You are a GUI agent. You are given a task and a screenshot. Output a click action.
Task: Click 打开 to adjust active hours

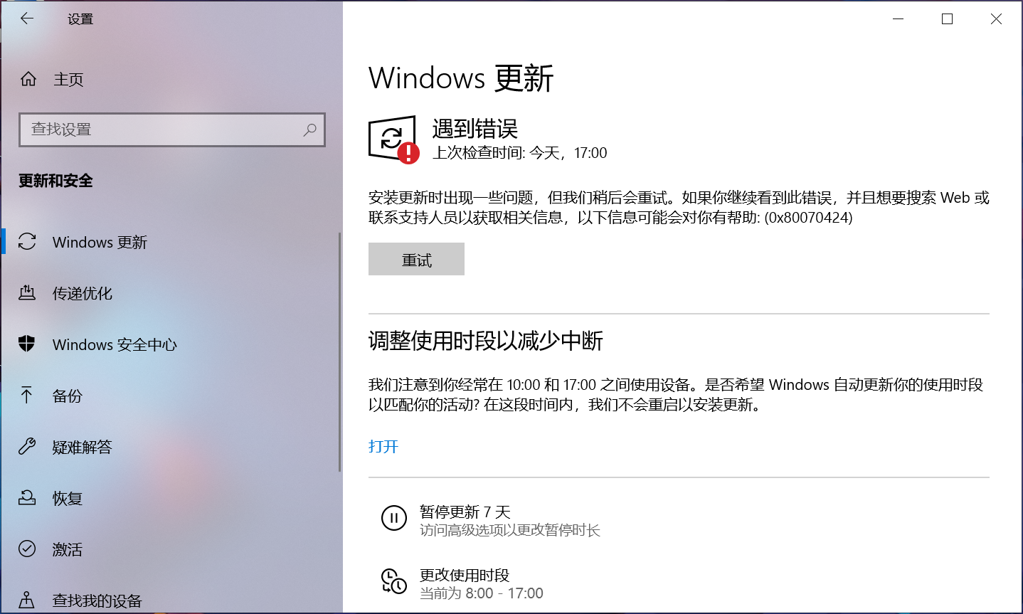pos(383,447)
